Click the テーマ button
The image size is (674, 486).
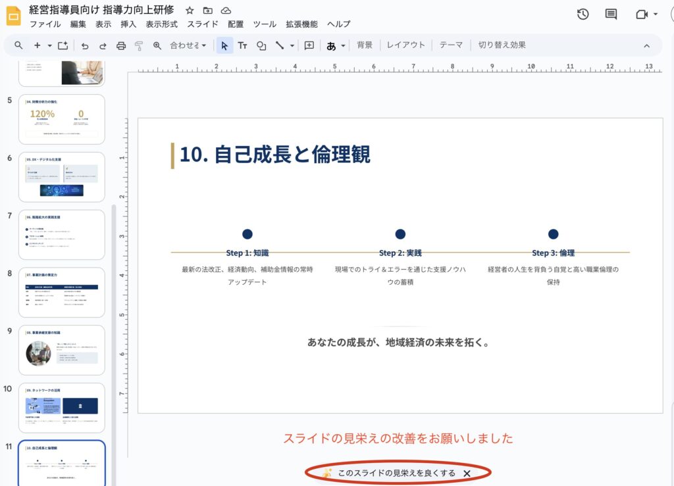[x=451, y=45]
